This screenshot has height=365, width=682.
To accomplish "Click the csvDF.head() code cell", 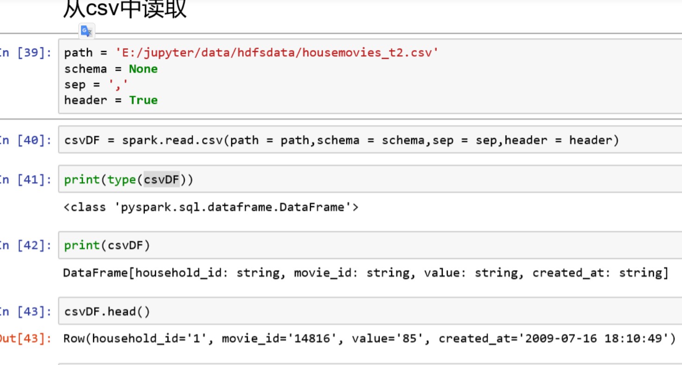I will click(107, 312).
